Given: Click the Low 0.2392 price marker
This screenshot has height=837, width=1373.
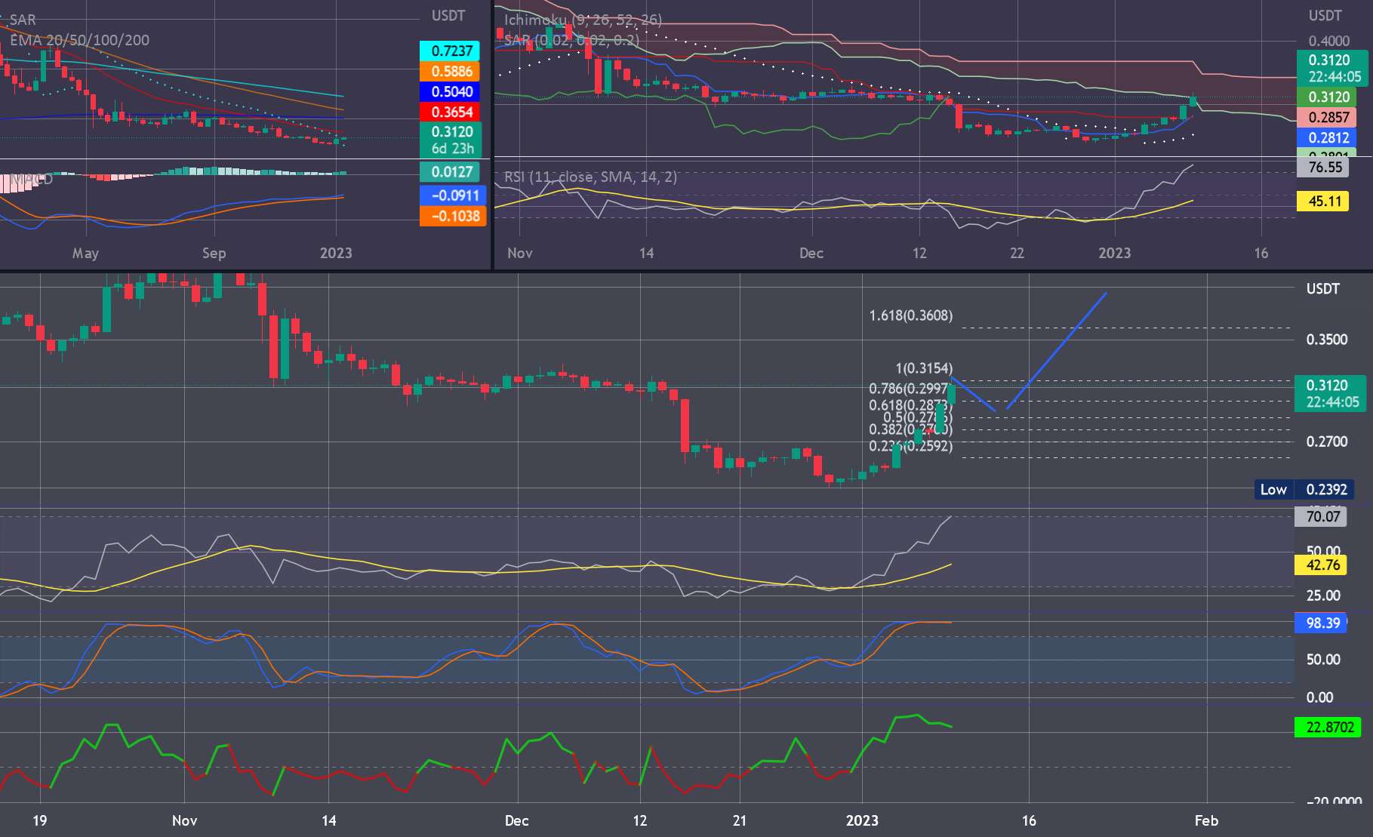Looking at the screenshot, I should coord(1304,489).
